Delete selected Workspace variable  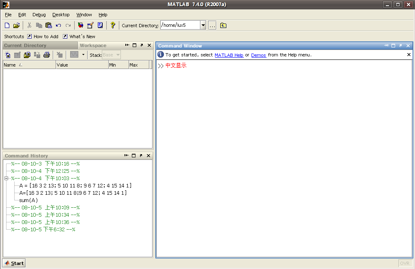pos(60,55)
